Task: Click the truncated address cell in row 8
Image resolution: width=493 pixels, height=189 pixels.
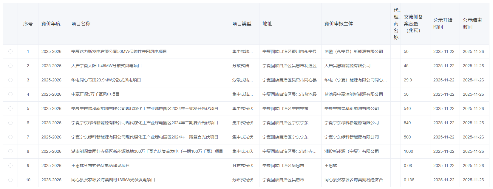Action: coord(289,151)
